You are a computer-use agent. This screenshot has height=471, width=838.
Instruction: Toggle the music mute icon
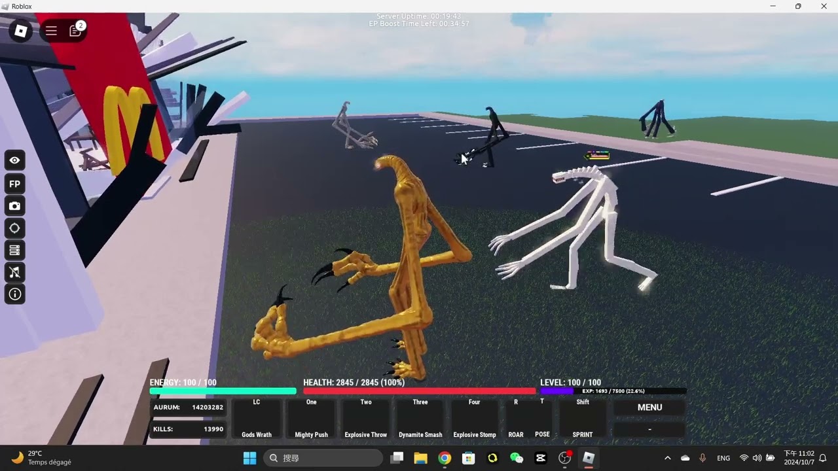(15, 272)
